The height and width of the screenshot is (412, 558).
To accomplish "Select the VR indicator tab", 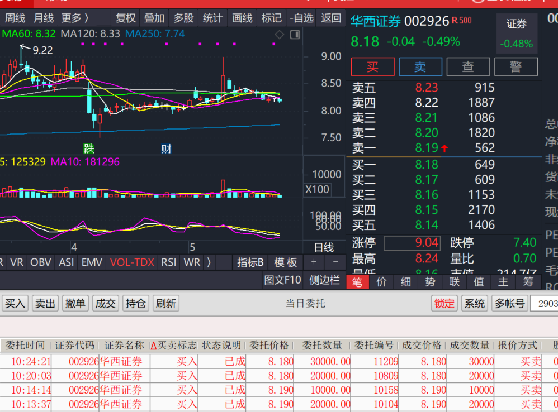I will 16,262.
